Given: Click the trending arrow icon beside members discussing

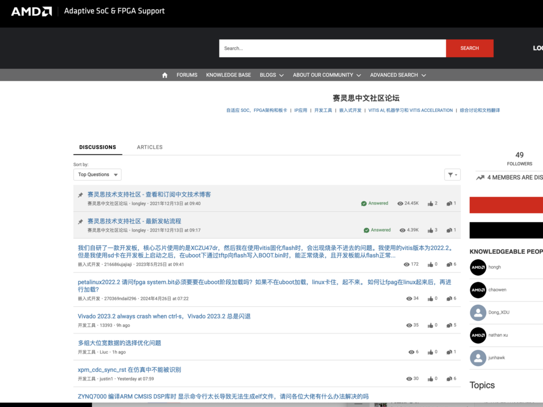Looking at the screenshot, I should click(480, 178).
